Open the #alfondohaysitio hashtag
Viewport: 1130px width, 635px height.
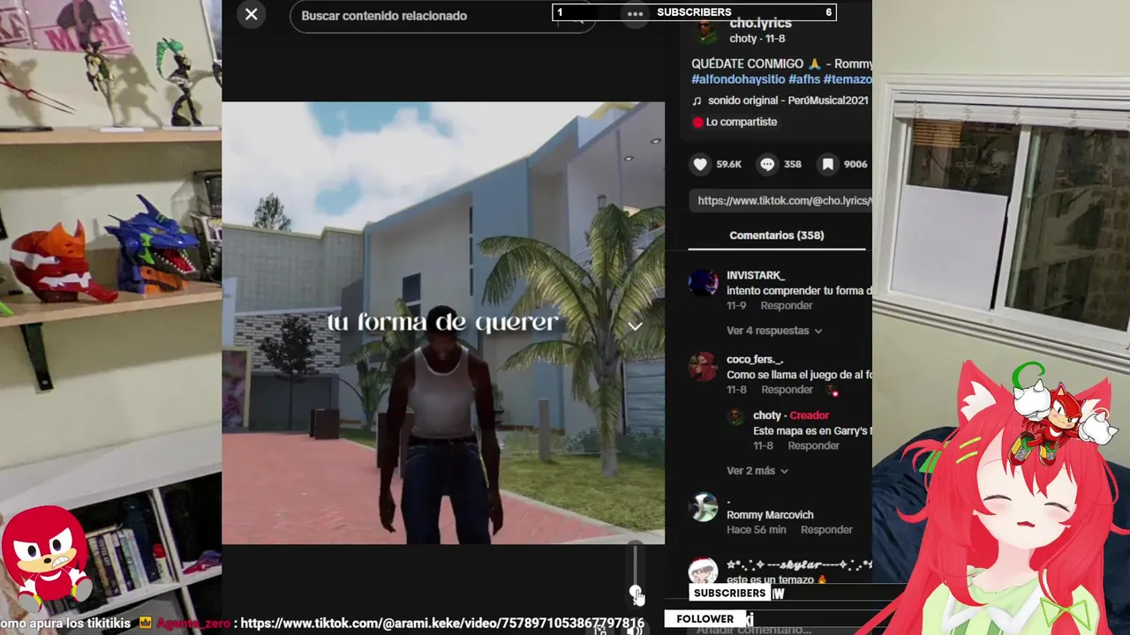[x=738, y=79]
